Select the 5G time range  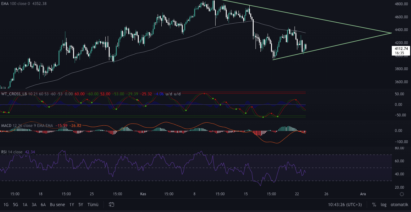15,205
